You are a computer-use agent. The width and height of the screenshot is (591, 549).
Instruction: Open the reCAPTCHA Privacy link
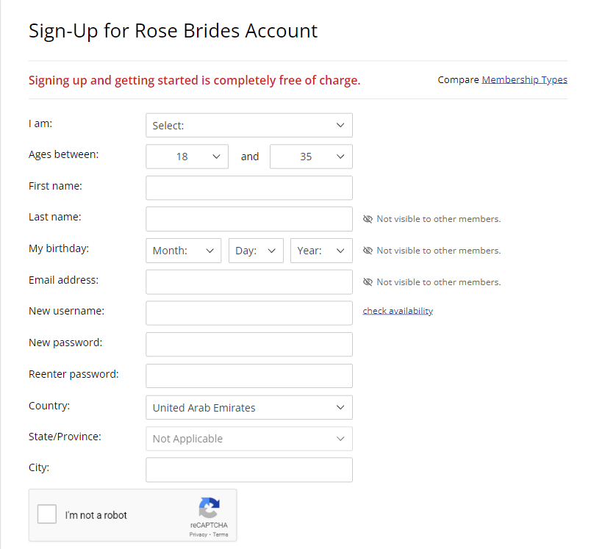click(x=198, y=536)
